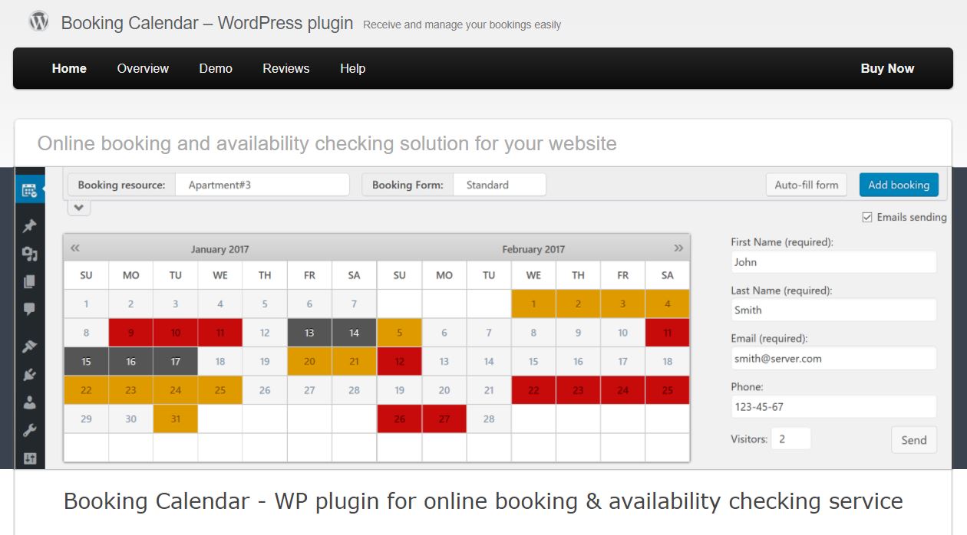Open the Booking calendar sidebar icon
Screen dimensions: 967x535
(x=30, y=191)
